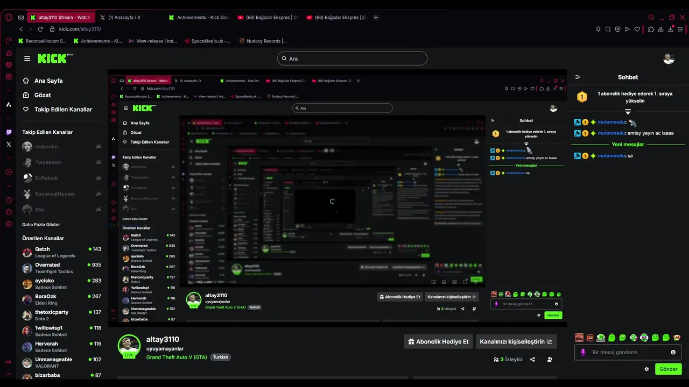
Task: Open the emoji picker smiley icon
Action: pyautogui.click(x=673, y=352)
